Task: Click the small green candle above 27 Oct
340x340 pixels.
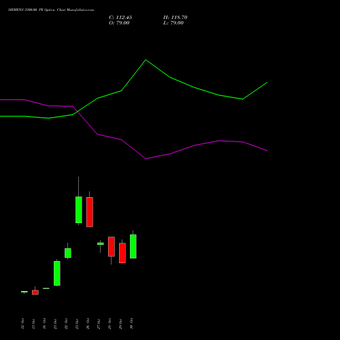Action: [x=101, y=243]
